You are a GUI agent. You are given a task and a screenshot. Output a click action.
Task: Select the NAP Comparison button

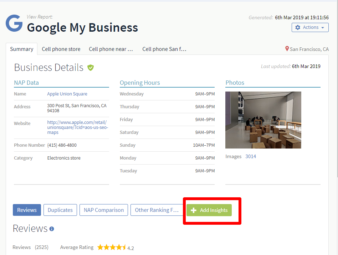[104, 210]
